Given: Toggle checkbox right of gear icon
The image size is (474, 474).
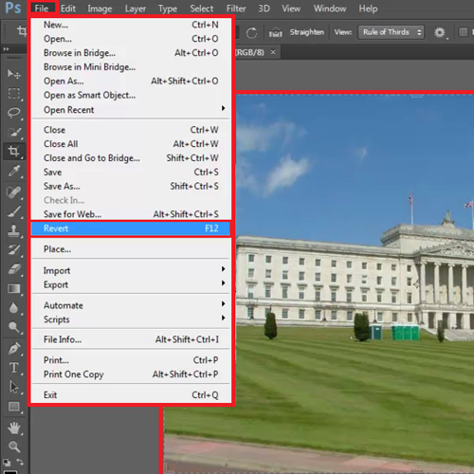Looking at the screenshot, I should [x=463, y=32].
